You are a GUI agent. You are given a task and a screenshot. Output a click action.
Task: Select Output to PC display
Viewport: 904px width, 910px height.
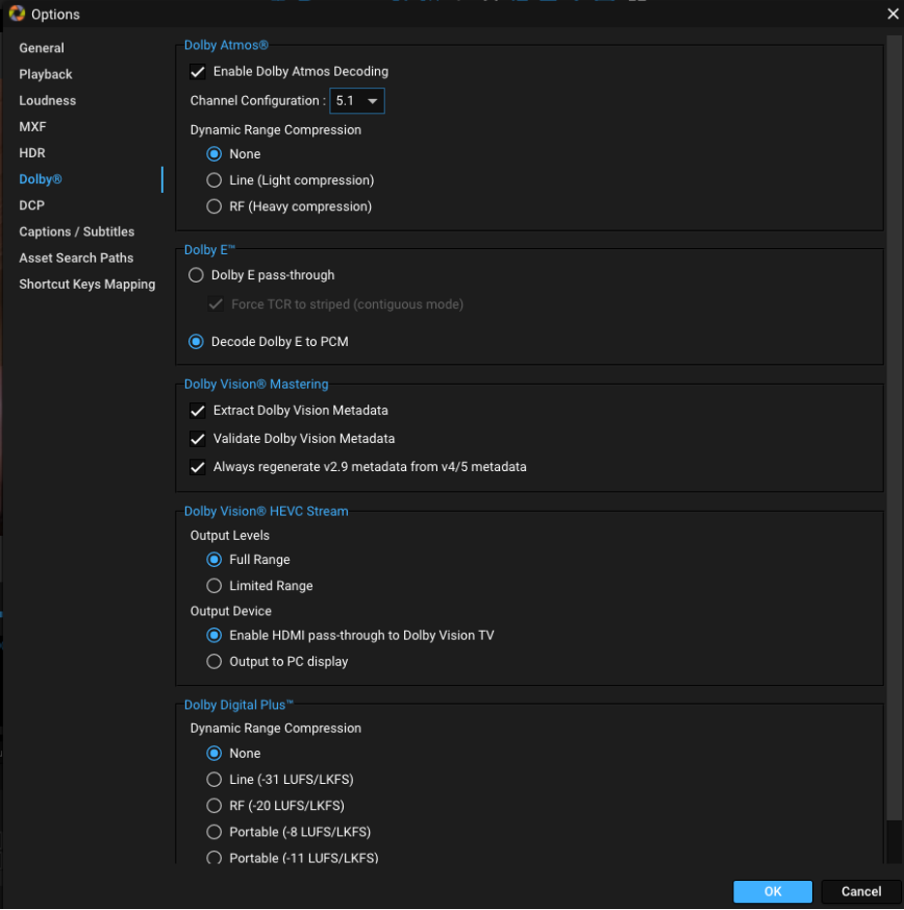(x=214, y=661)
